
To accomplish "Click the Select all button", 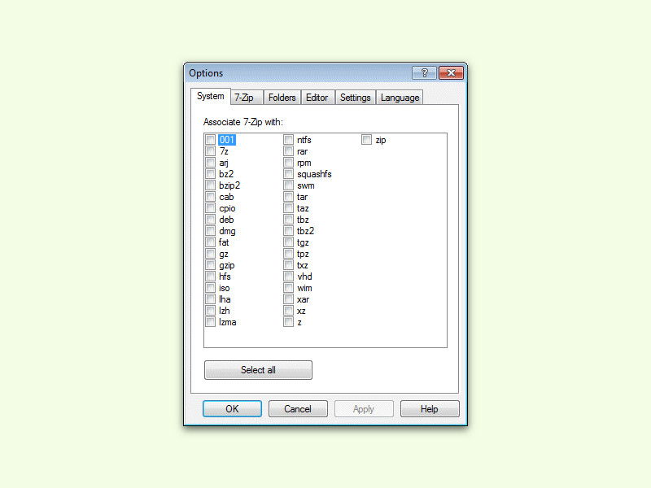I will [258, 370].
